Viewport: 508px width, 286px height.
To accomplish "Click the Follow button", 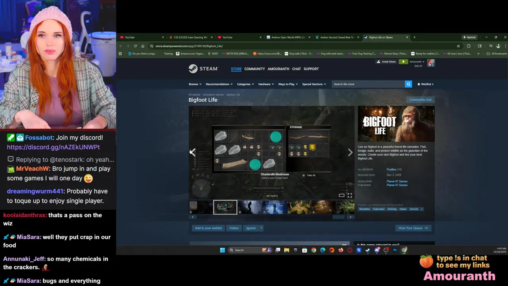I will point(234,228).
